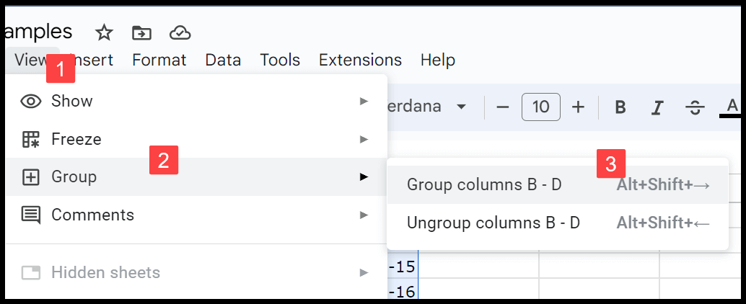Open the Tools menu

click(x=280, y=61)
